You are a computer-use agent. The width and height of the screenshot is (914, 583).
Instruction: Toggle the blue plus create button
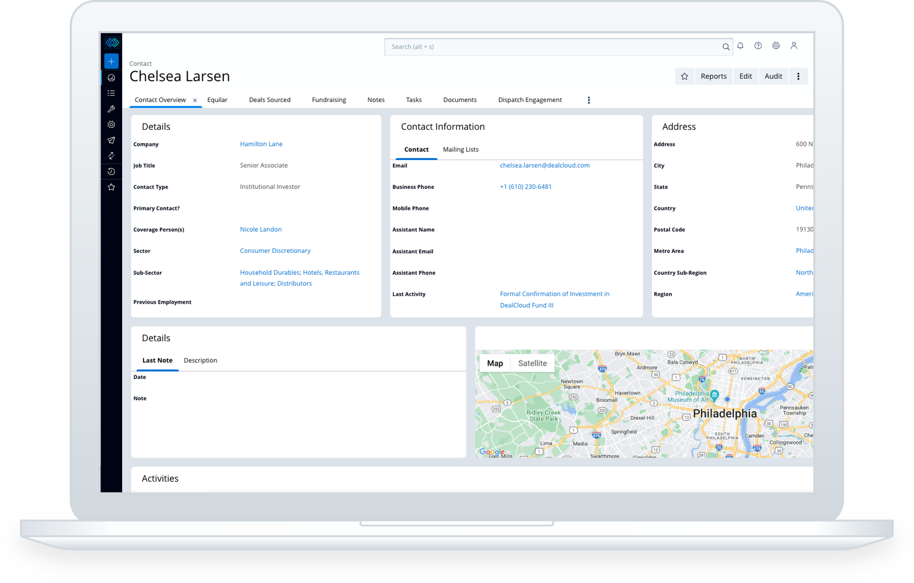[x=111, y=61]
